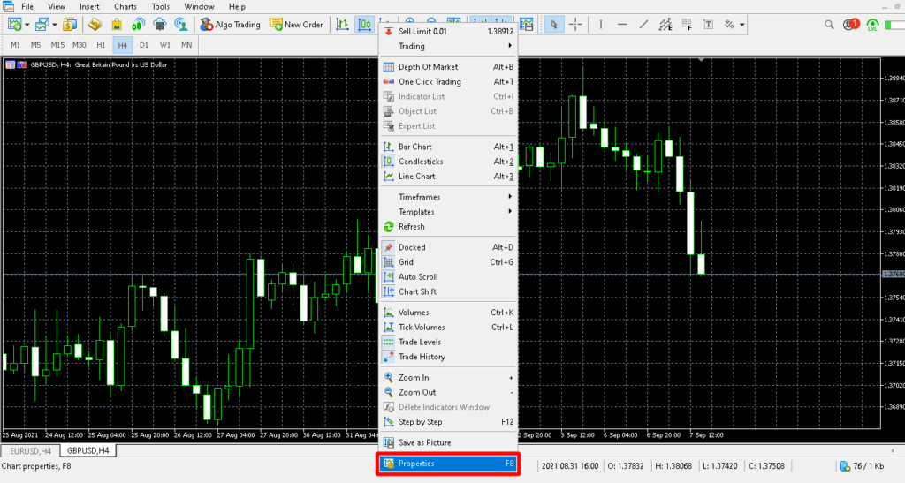The width and height of the screenshot is (905, 483).
Task: Switch to D1 timeframe
Action: coord(144,45)
